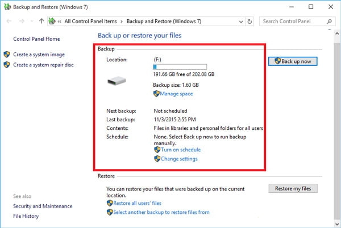Click the Forward navigation arrow

coord(21,22)
